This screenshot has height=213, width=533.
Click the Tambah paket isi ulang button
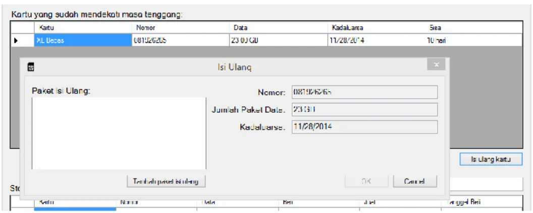pos(166,181)
